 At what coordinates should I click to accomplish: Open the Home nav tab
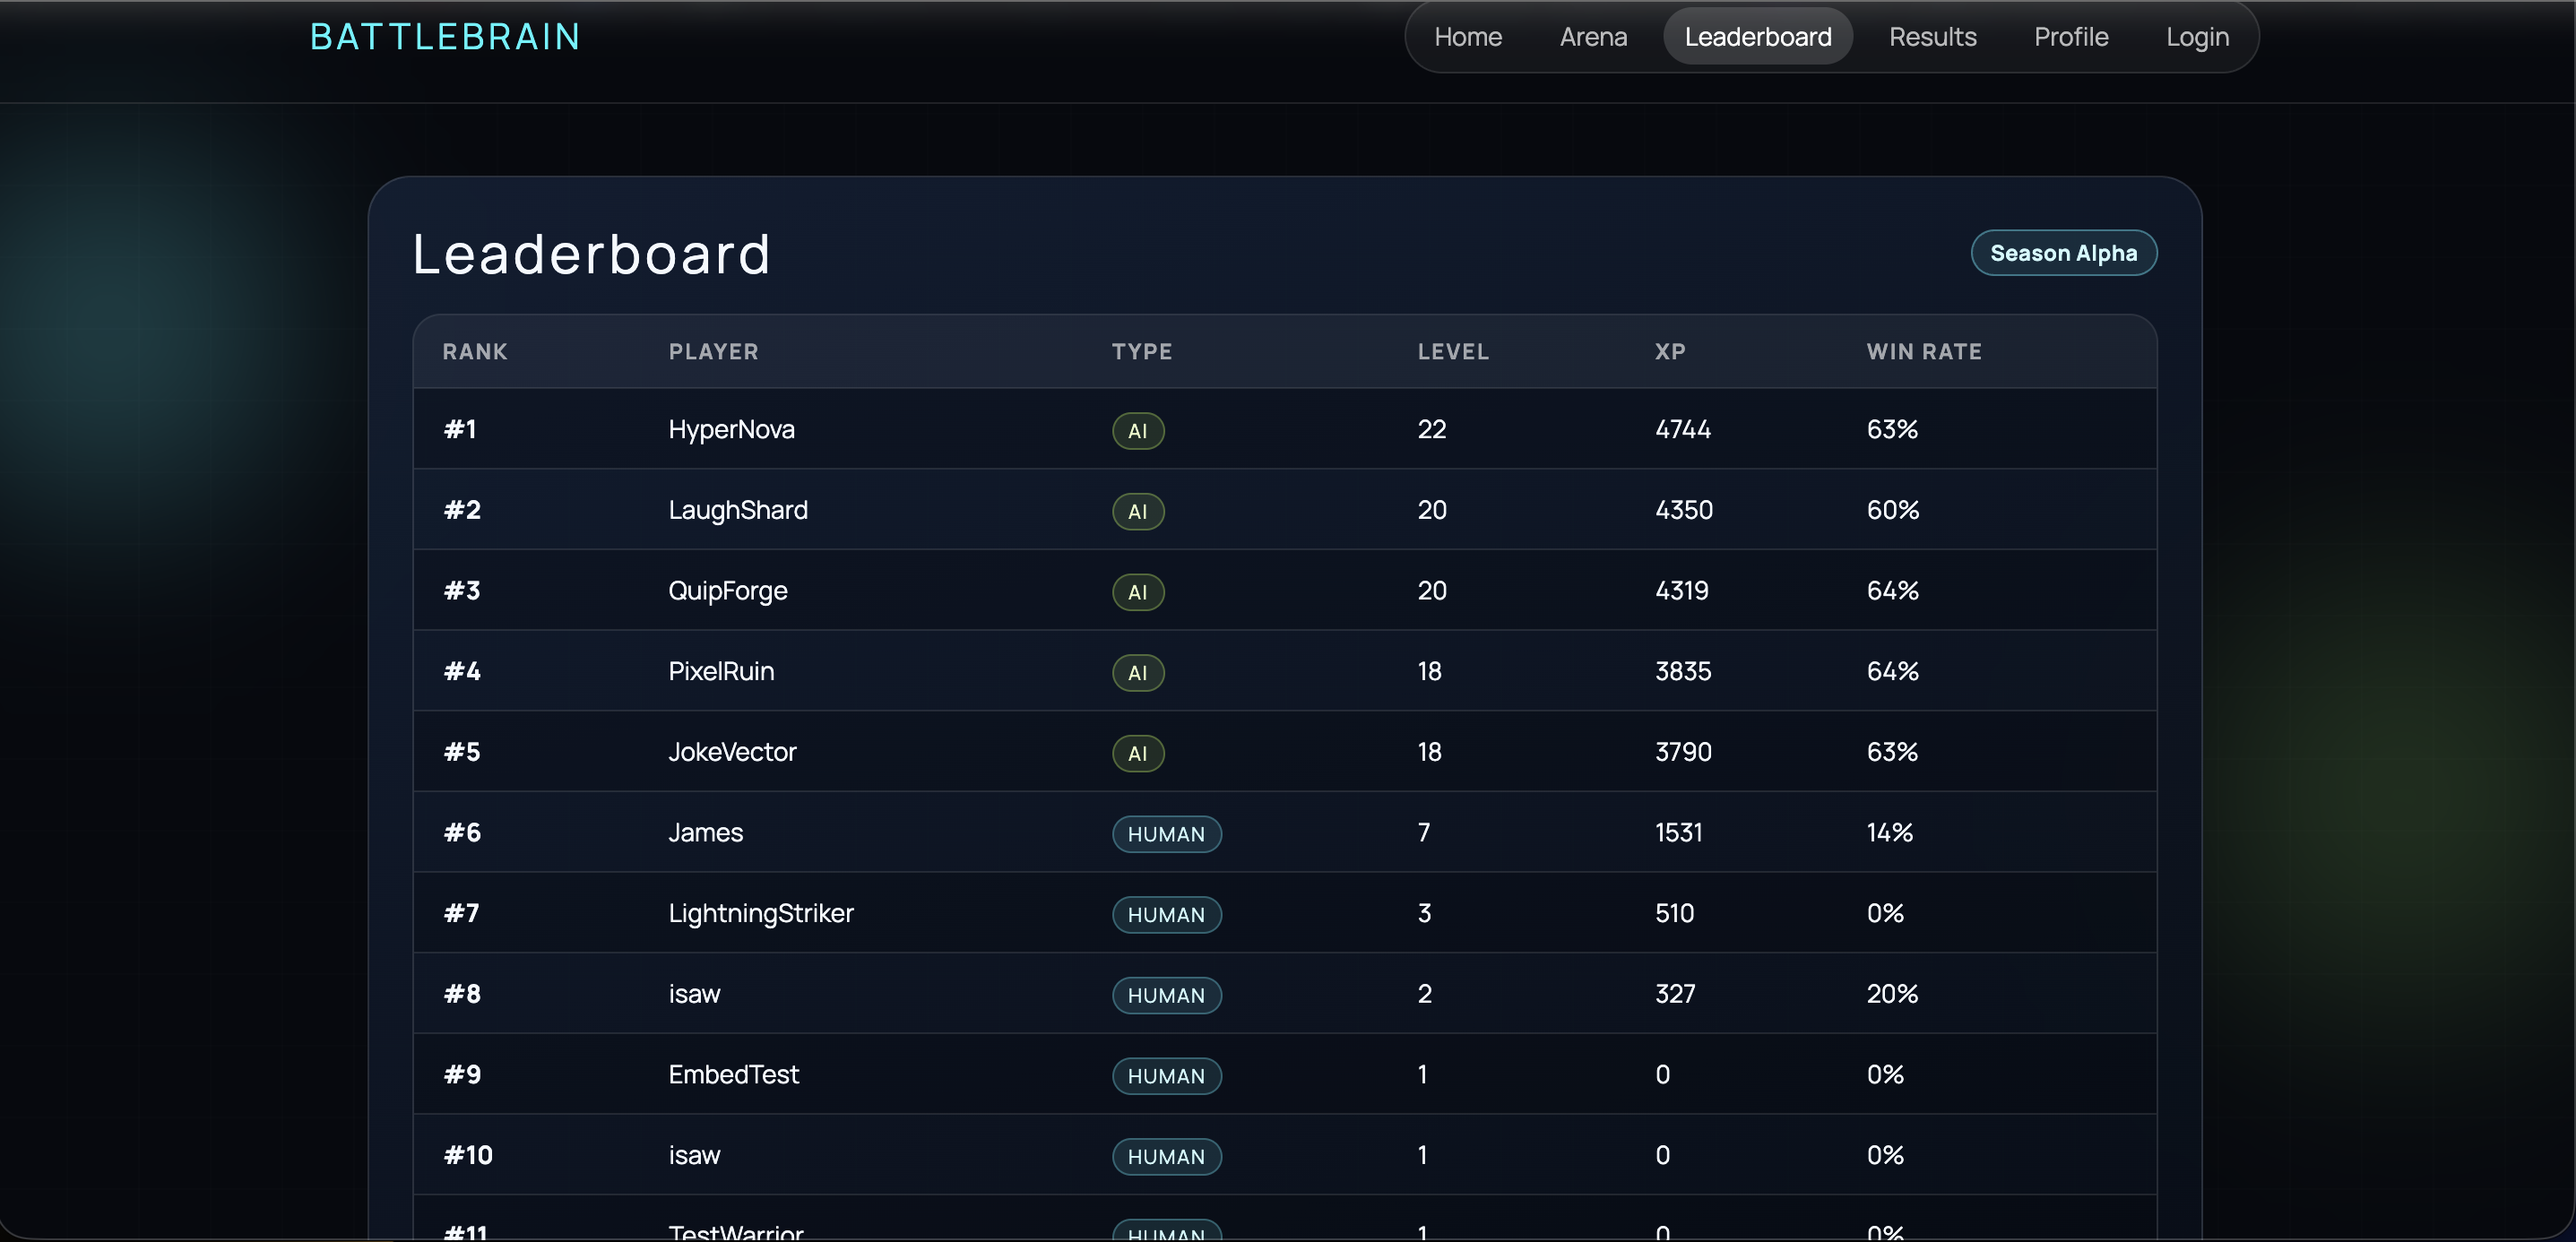click(x=1467, y=37)
